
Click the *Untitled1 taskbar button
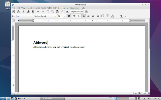[52, 98]
